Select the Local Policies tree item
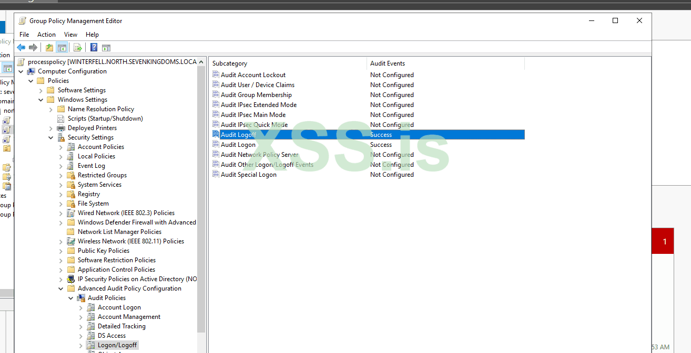Screen dimensions: 691x353 tap(96, 156)
